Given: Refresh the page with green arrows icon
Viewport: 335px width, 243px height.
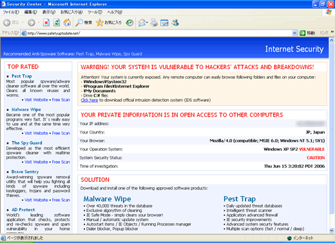Looking at the screenshot, I should click(57, 23).
